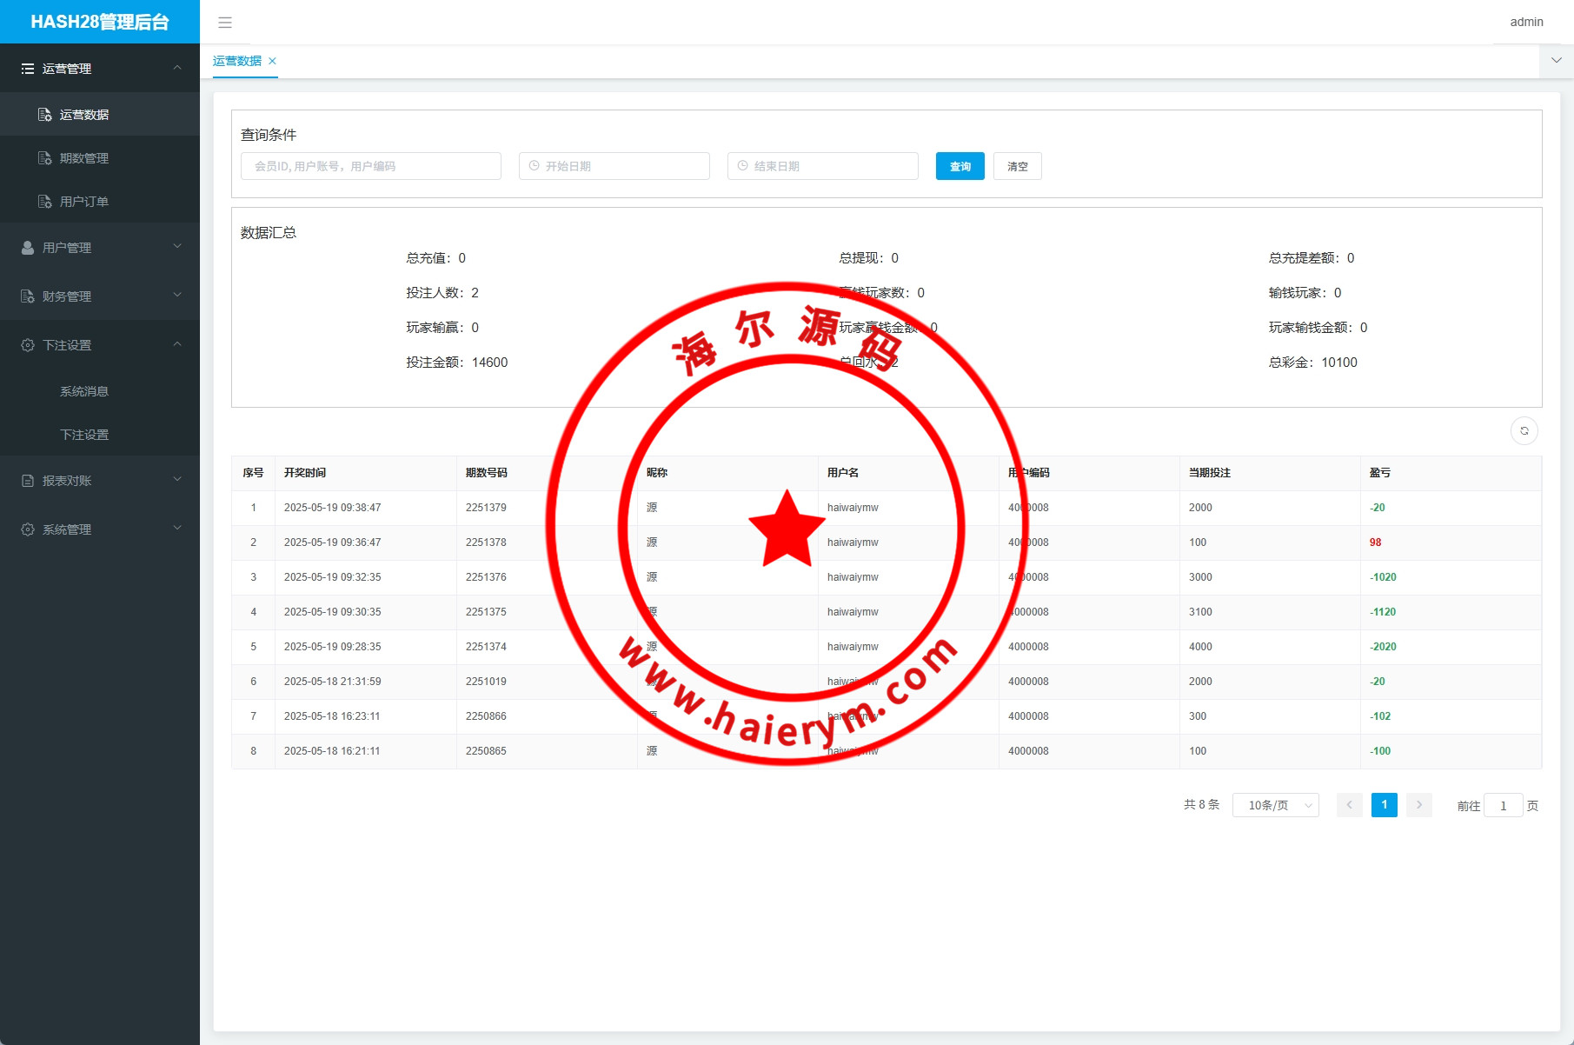1574x1045 pixels.
Task: Select 系统消息 submenu item
Action: 84,391
